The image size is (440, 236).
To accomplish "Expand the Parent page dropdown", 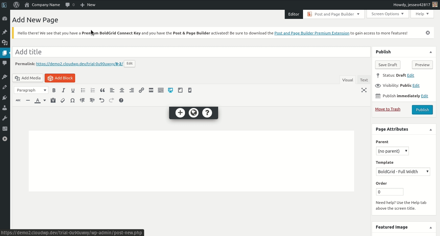I will tap(392, 151).
